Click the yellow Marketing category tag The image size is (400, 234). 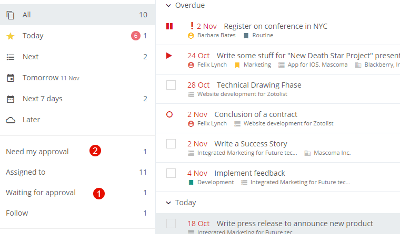237,65
